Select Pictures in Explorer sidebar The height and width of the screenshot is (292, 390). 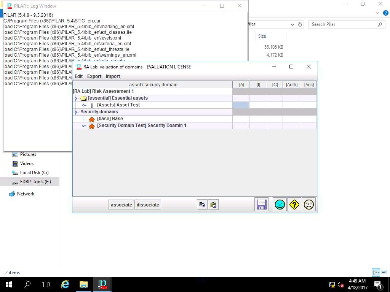[28, 154]
